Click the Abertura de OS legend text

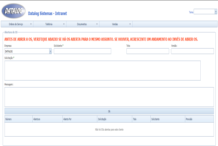(x=11, y=32)
